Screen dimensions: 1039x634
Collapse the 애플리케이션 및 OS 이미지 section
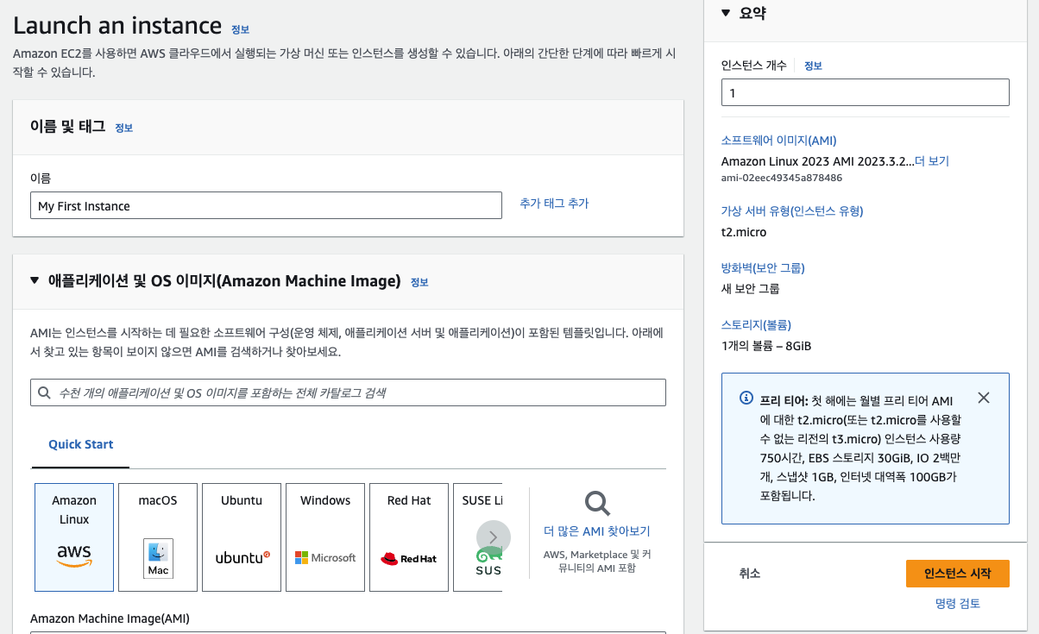click(35, 280)
